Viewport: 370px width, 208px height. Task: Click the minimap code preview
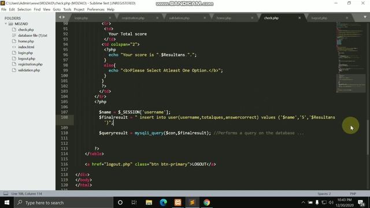[x=351, y=57]
